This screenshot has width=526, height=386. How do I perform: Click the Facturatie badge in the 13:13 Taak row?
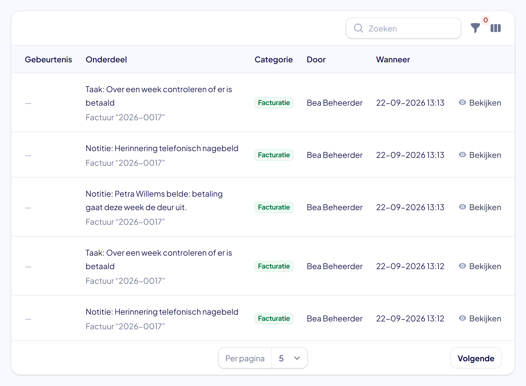[x=274, y=103]
